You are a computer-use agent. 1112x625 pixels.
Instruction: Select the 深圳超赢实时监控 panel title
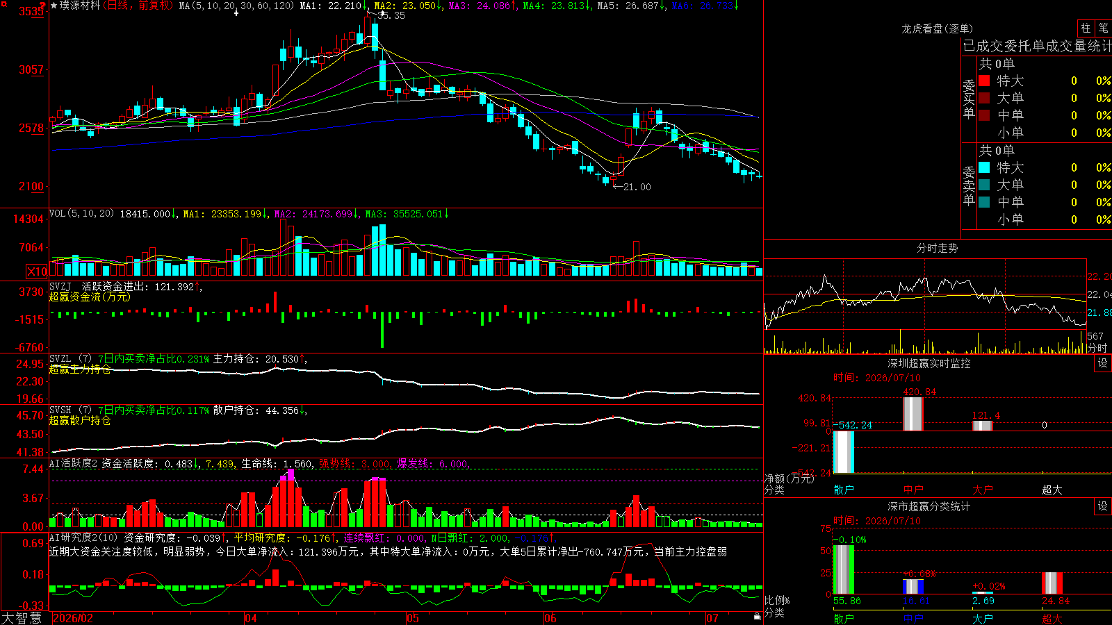point(929,363)
